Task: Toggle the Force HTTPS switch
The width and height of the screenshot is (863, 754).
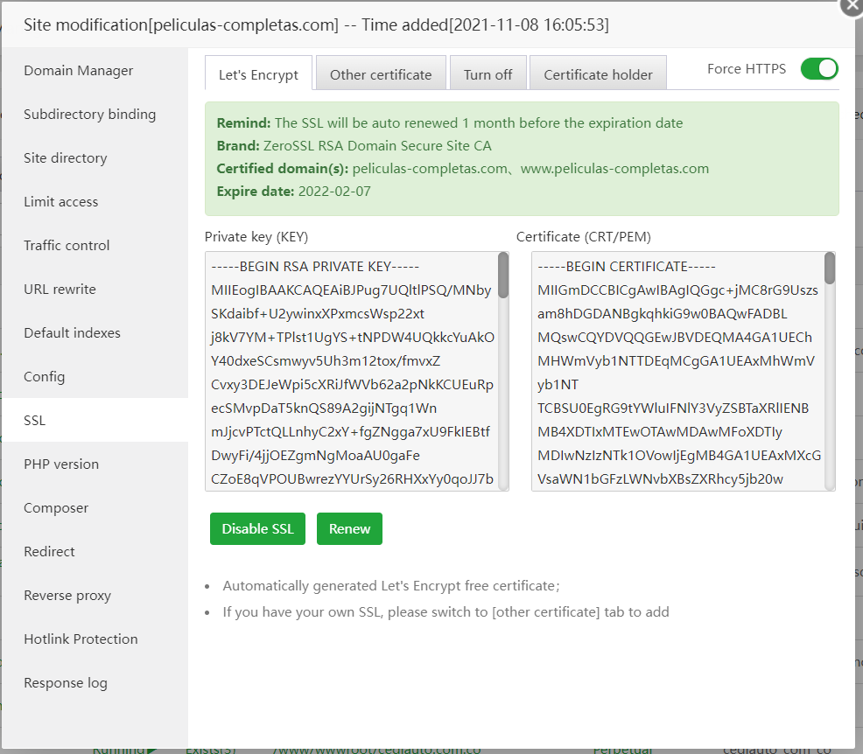Action: [x=819, y=69]
